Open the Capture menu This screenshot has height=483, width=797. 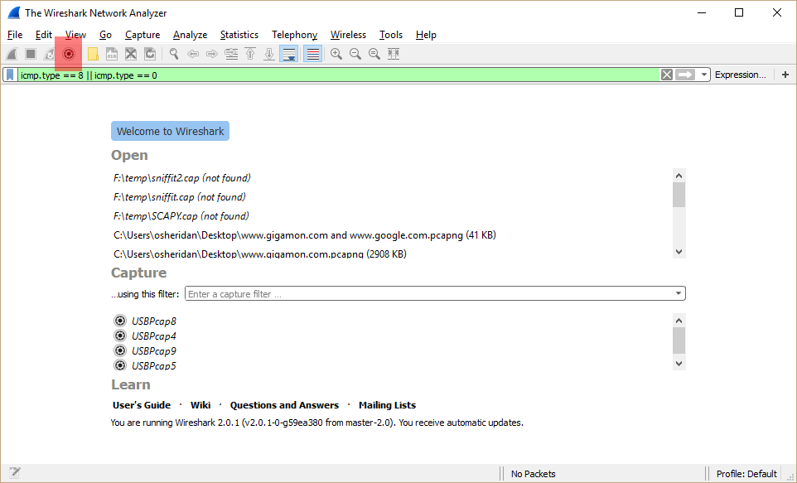coord(142,35)
